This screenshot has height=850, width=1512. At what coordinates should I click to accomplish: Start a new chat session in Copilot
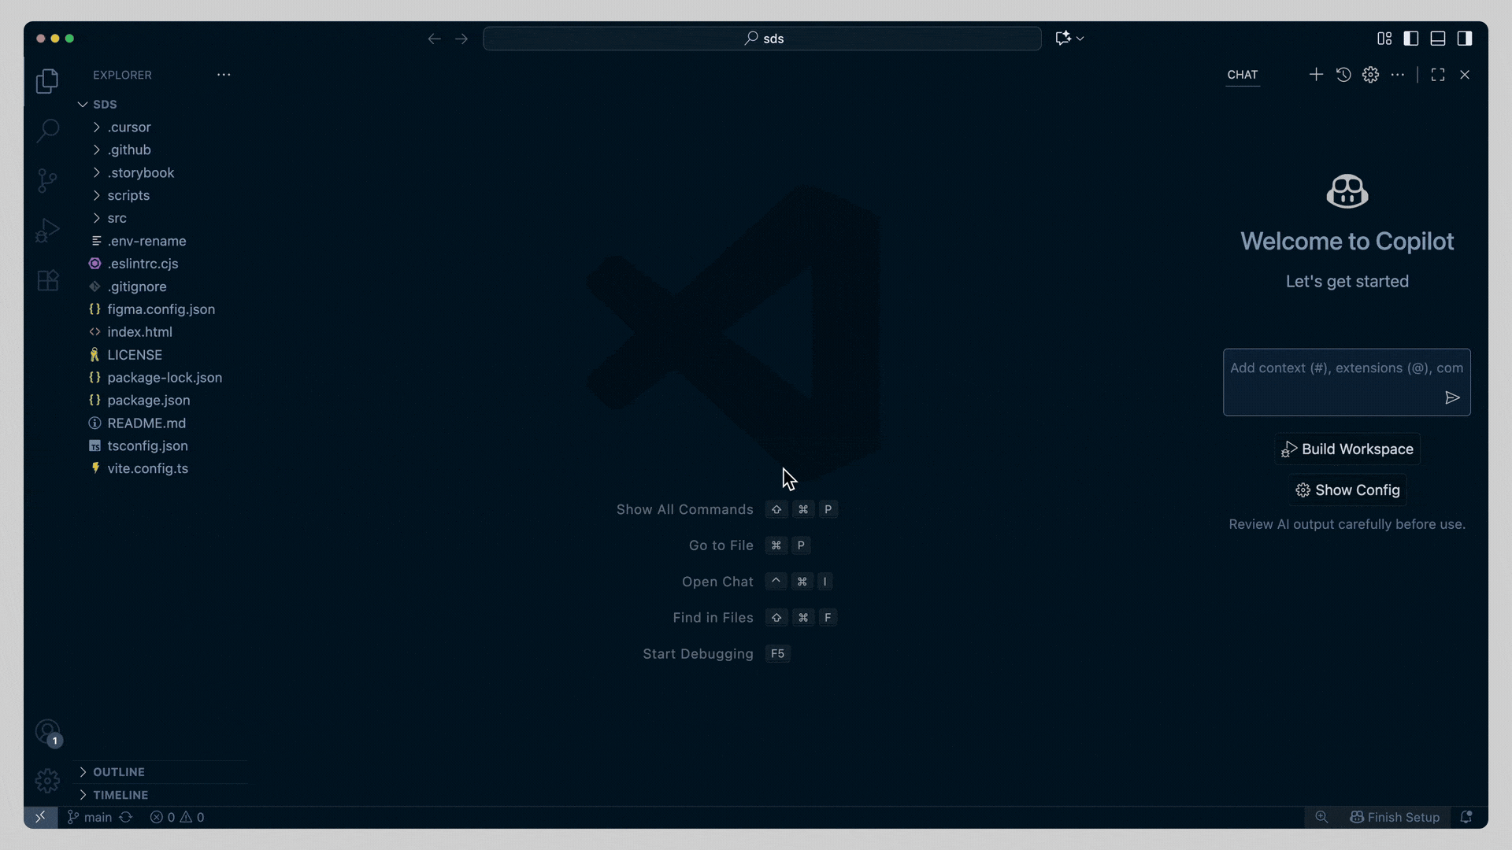[1316, 74]
